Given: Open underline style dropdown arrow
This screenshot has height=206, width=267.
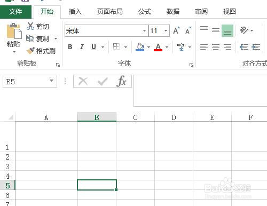Looking at the screenshot, I should [x=103, y=47].
